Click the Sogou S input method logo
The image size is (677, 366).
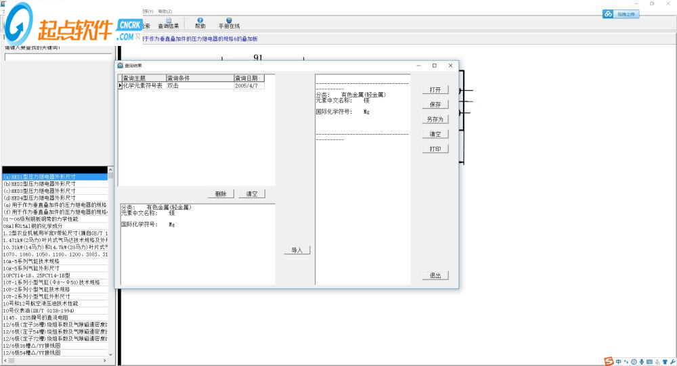click(609, 362)
